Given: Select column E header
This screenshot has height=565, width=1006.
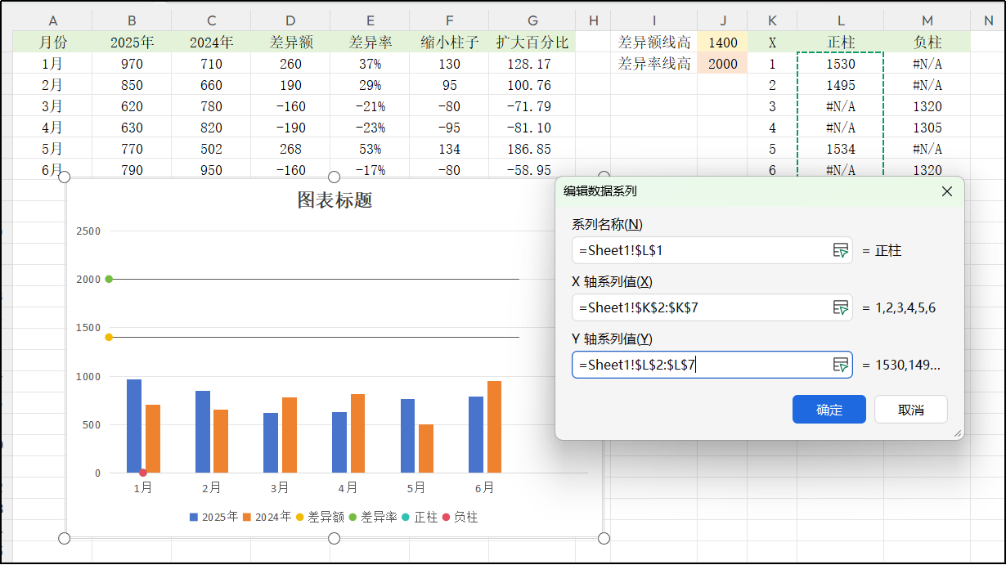Looking at the screenshot, I should (371, 20).
